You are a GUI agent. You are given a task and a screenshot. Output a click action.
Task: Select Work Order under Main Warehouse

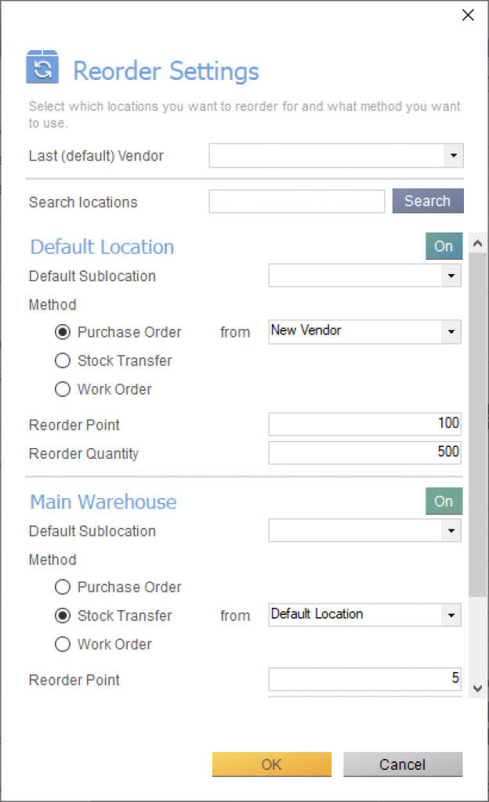tap(63, 644)
